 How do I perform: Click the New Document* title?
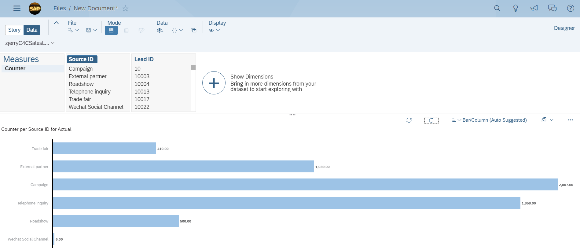[96, 8]
